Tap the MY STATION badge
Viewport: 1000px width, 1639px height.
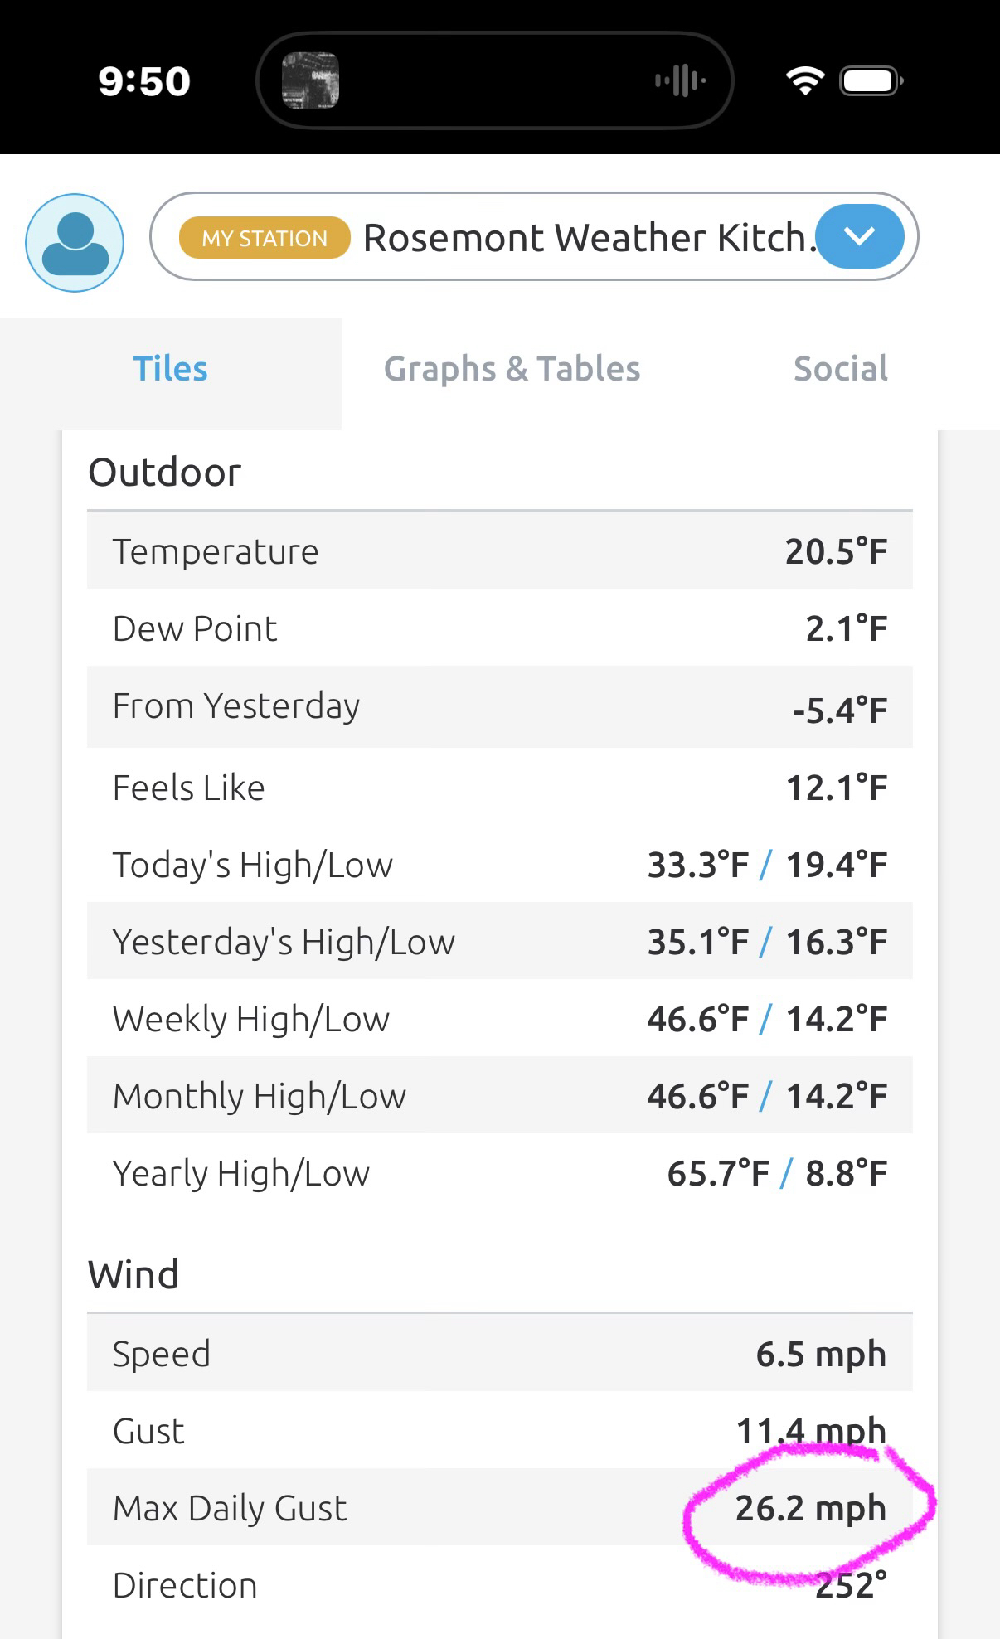tap(265, 238)
